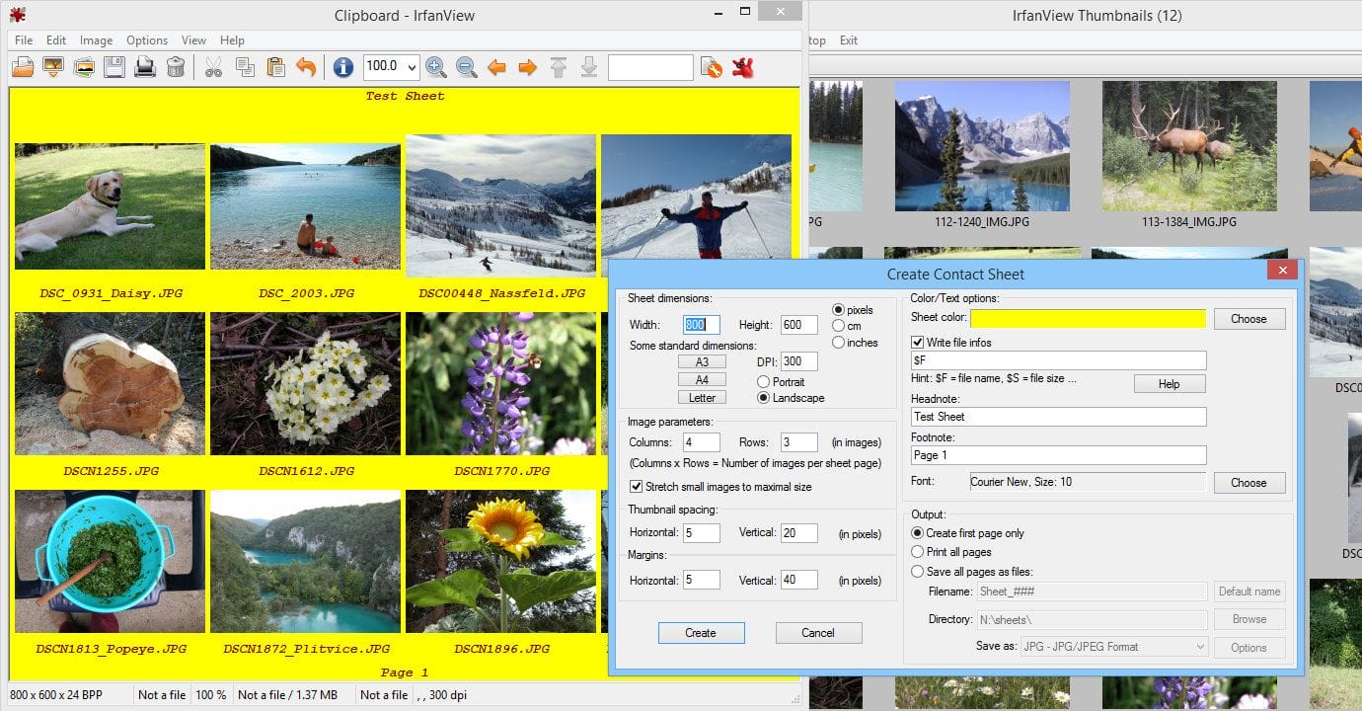The image size is (1362, 711).
Task: Choose inches as the dimension unit
Action: tap(838, 343)
